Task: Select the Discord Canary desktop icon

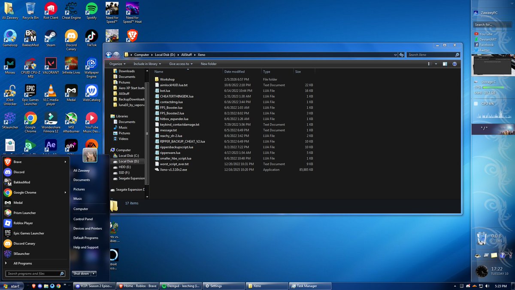Action: click(71, 40)
